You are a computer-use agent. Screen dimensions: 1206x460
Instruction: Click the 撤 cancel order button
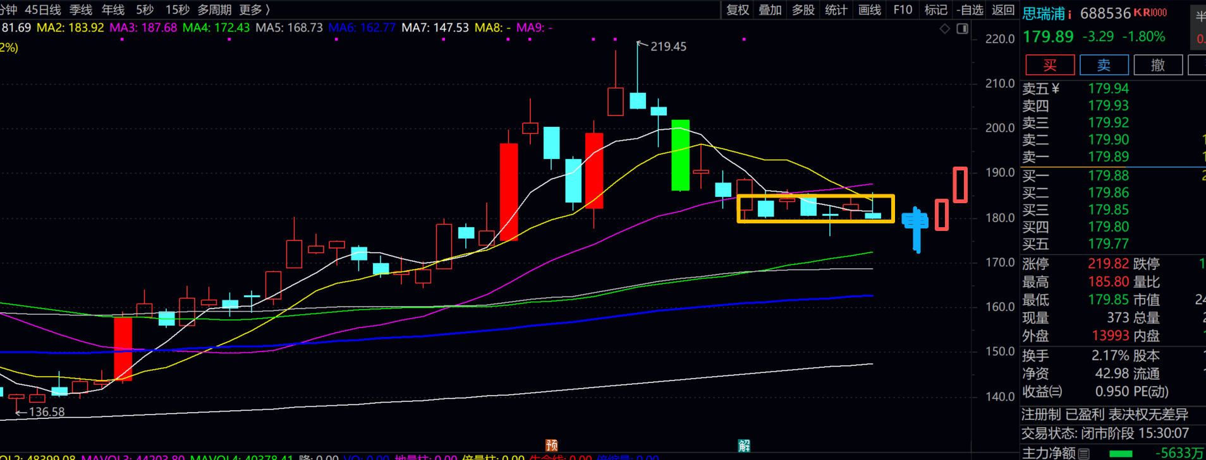tap(1157, 65)
